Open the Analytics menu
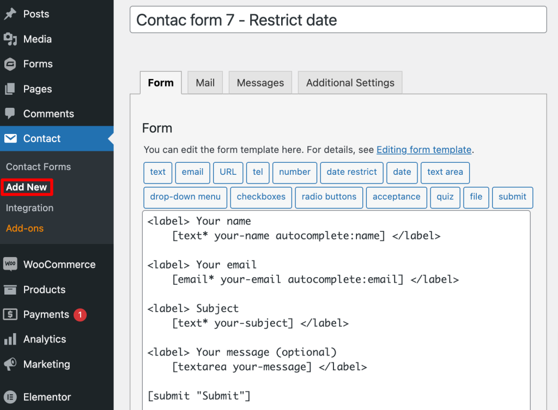This screenshot has width=558, height=410. 57,339
